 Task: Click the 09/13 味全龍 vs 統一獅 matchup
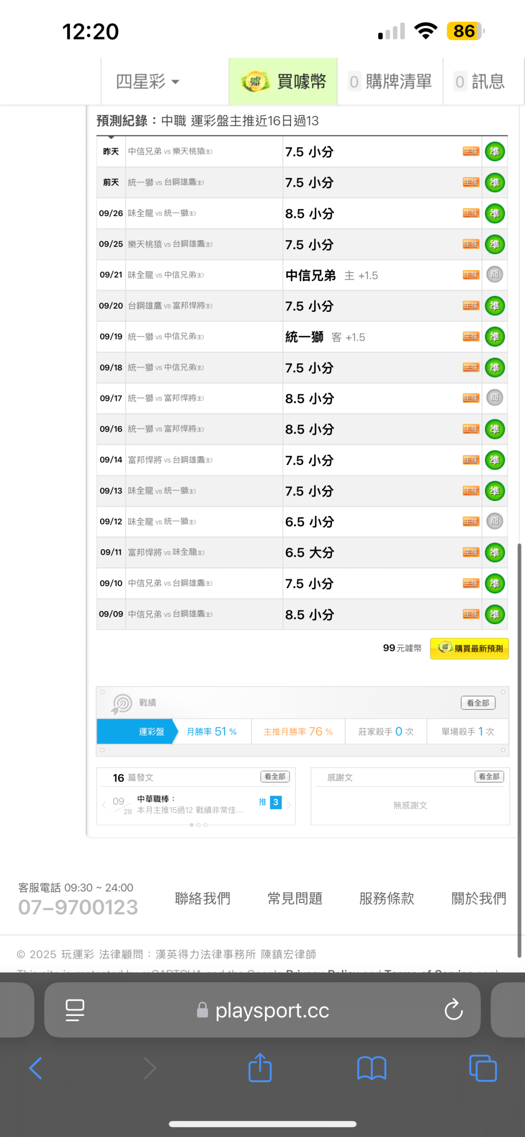162,491
